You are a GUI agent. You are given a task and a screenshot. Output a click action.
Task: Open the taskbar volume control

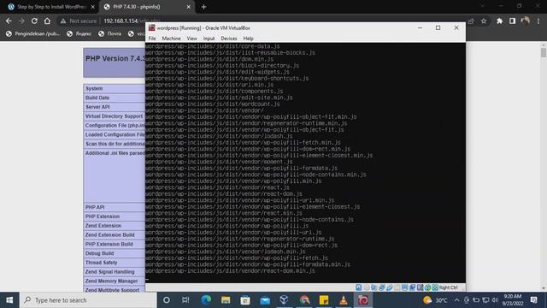(x=495, y=300)
